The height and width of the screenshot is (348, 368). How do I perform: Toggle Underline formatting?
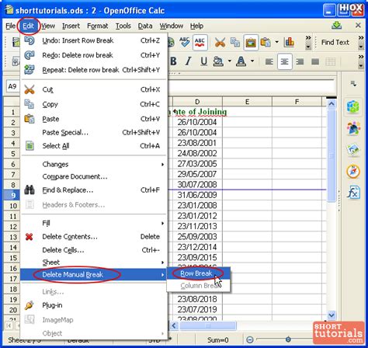(x=203, y=61)
